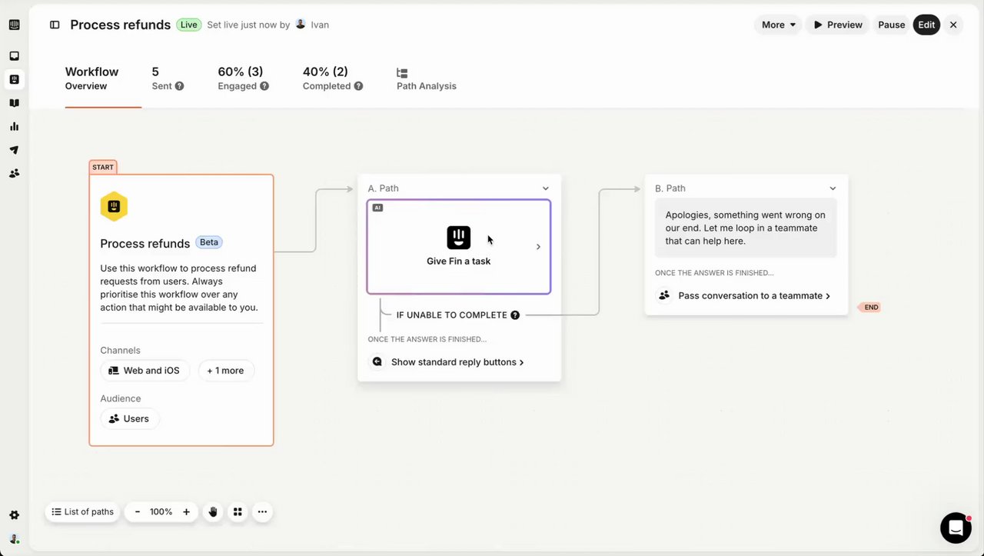984x556 pixels.
Task: Open the Knowledge book icon in sidebar
Action: coord(14,103)
